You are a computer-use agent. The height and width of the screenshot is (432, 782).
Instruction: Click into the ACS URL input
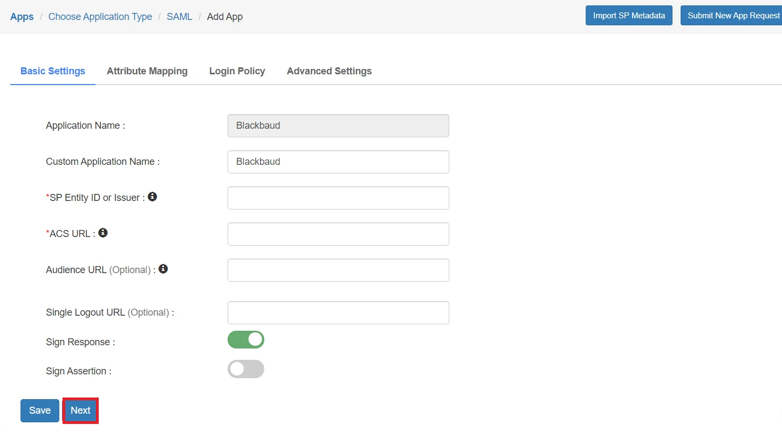point(338,234)
